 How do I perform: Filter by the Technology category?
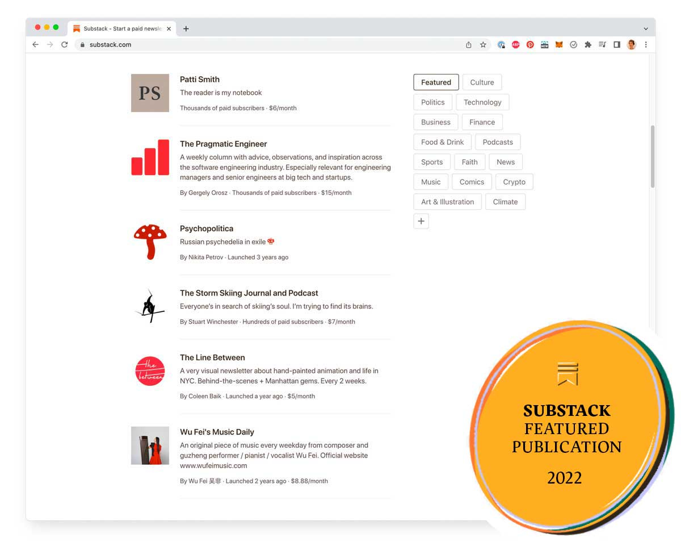[x=482, y=102]
